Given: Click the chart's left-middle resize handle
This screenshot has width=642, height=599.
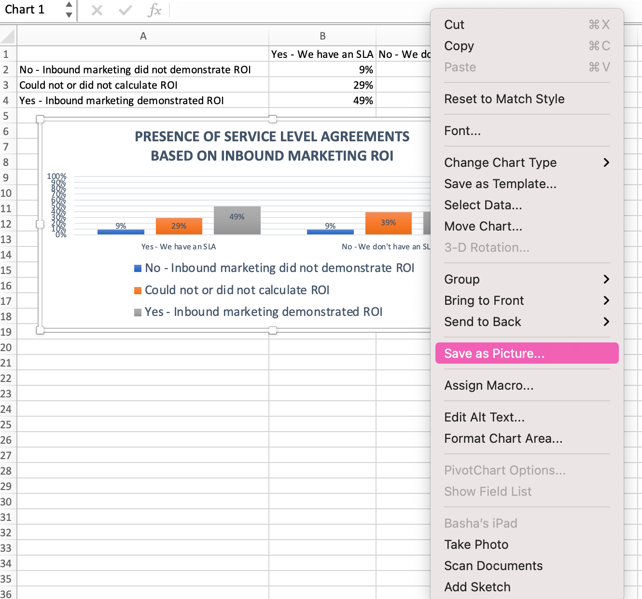Looking at the screenshot, I should click(x=40, y=224).
